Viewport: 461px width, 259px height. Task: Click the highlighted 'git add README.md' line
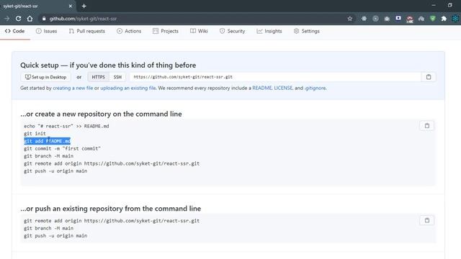coord(47,141)
